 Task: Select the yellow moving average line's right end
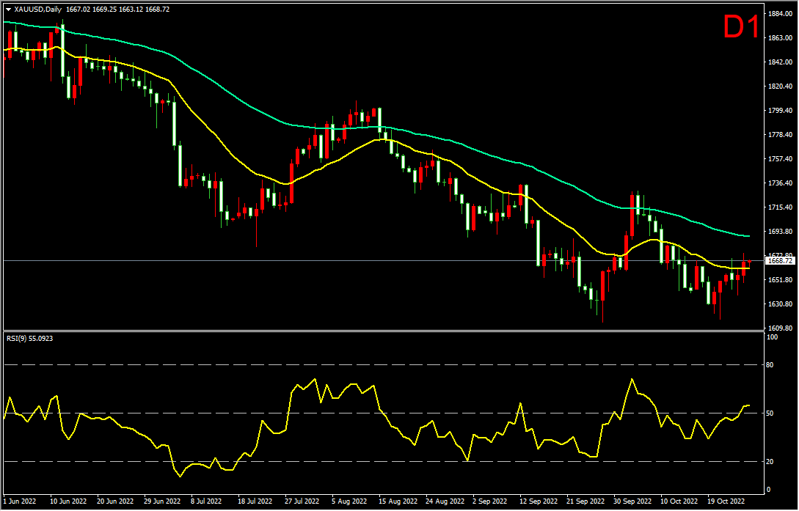[748, 268]
